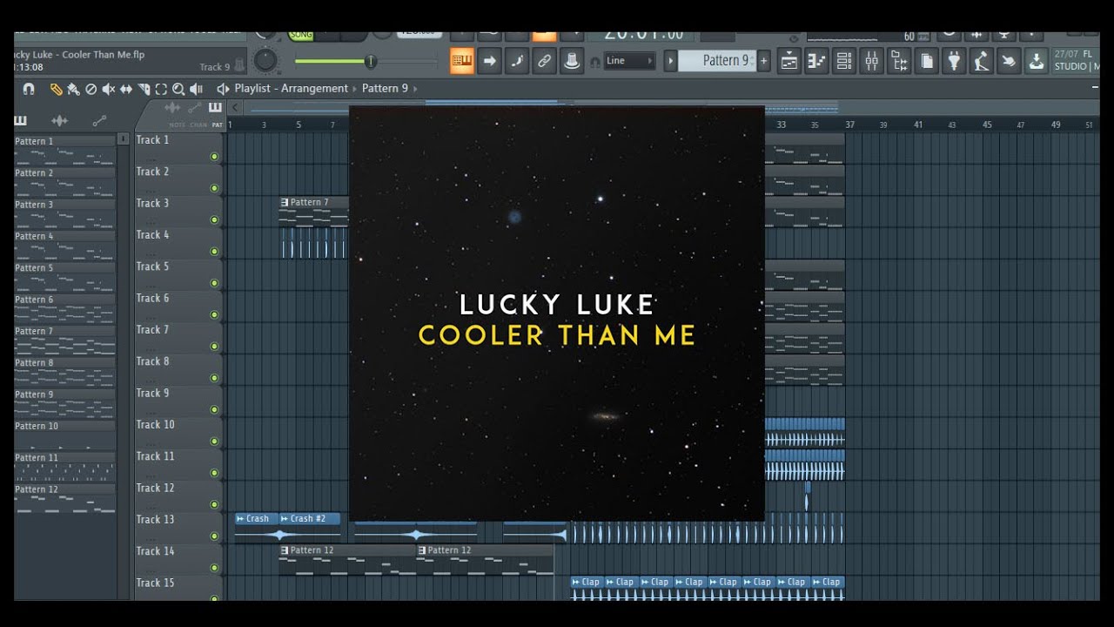The image size is (1114, 627).
Task: Toggle Playlist snap magnet icon
Action: pyautogui.click(x=29, y=89)
